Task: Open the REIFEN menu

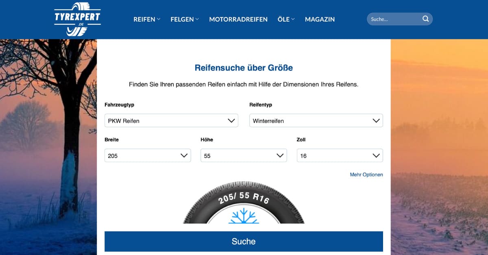Action: point(147,19)
